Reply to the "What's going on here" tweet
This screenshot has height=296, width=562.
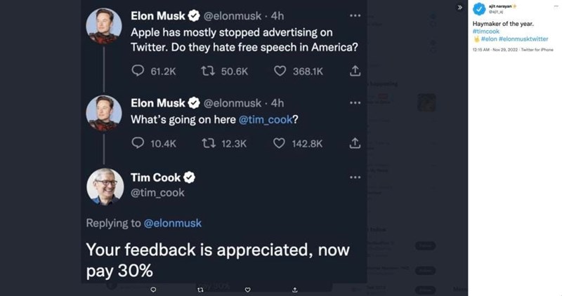click(138, 143)
